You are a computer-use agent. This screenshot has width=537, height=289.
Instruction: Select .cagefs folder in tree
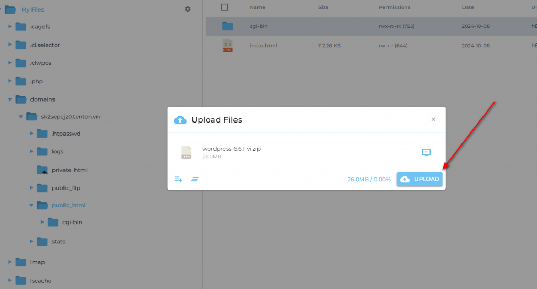point(40,26)
